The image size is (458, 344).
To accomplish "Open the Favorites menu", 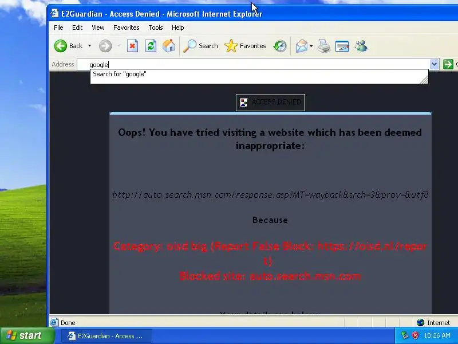I will 126,28.
